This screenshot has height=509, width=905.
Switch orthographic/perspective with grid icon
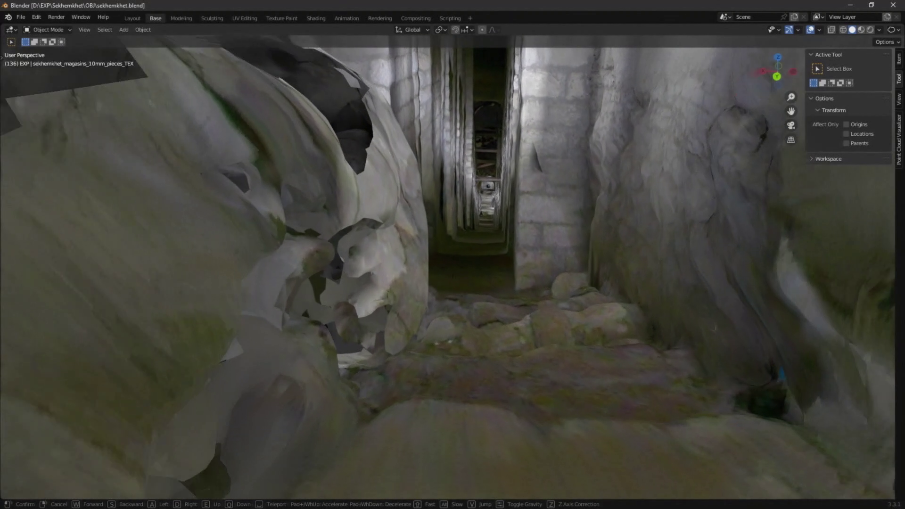click(x=791, y=140)
